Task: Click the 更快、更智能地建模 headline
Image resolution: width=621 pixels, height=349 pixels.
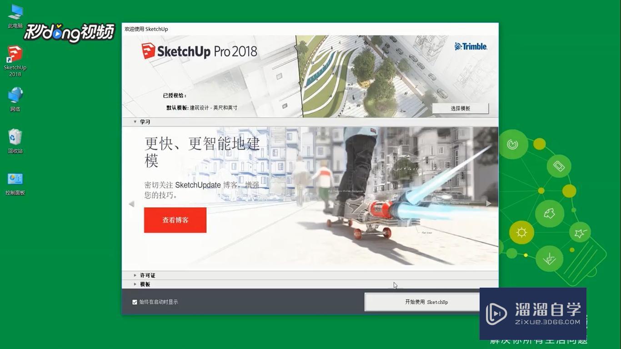Action: click(202, 152)
